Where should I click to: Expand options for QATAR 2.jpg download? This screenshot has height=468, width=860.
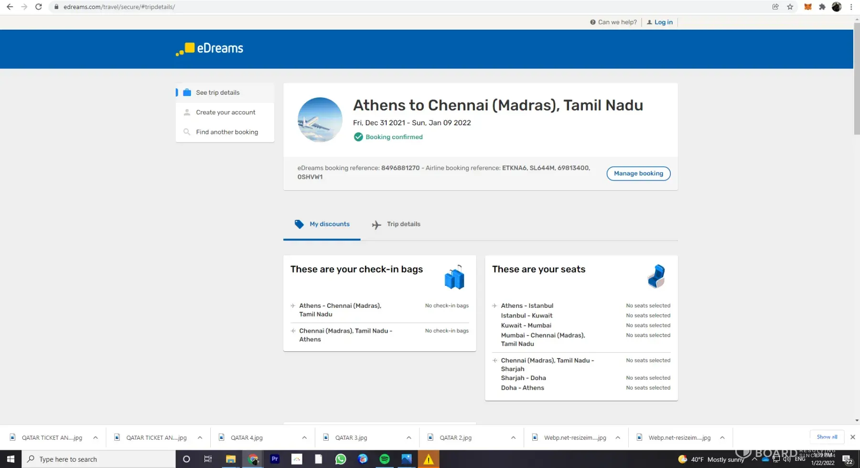[513, 437]
